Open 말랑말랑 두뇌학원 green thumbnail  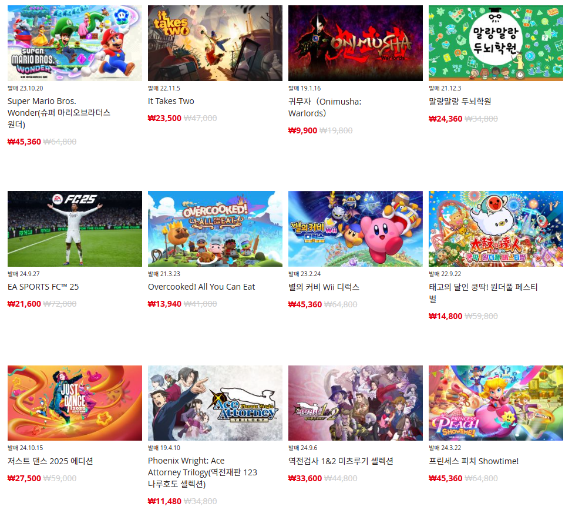[x=496, y=43]
